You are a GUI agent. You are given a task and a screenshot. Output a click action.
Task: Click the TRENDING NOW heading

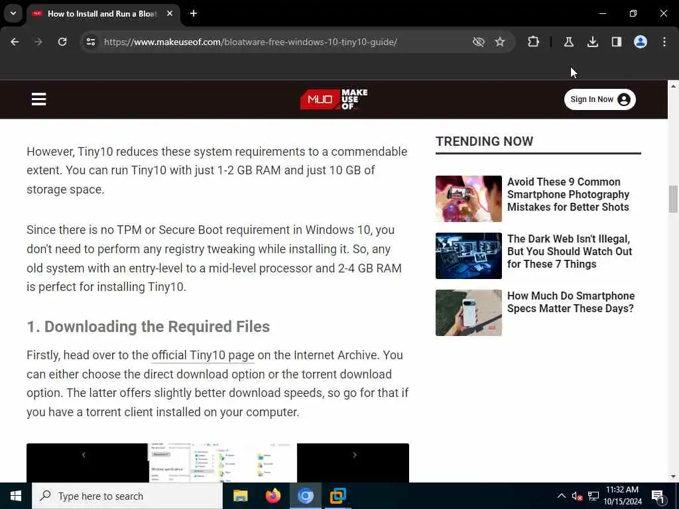pos(484,142)
